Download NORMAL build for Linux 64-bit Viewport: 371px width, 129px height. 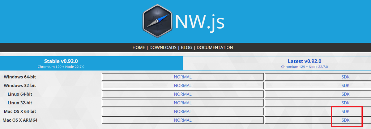[183, 94]
